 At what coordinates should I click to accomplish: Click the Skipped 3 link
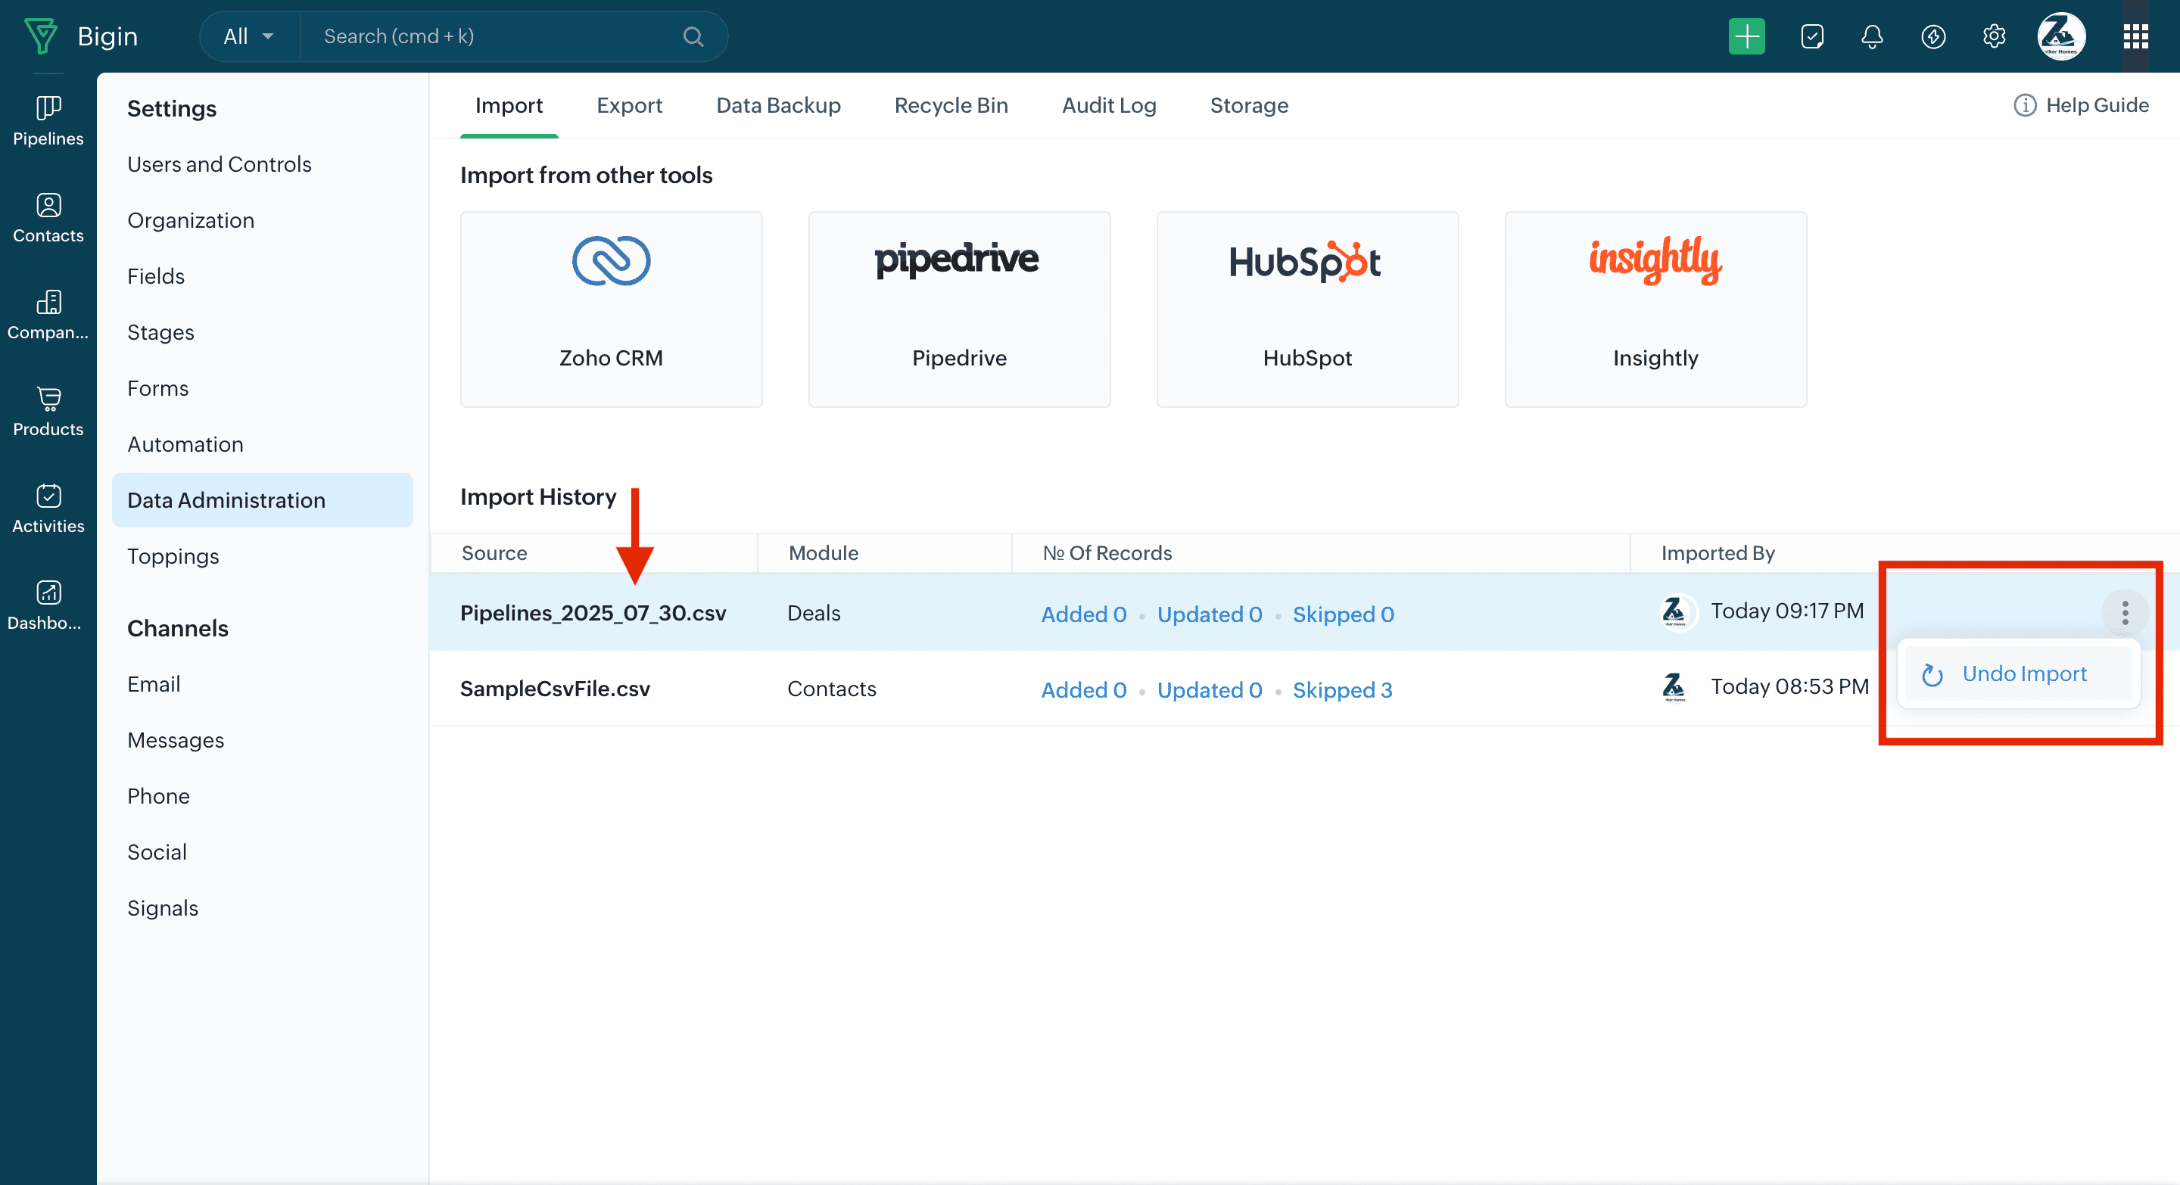(1341, 689)
